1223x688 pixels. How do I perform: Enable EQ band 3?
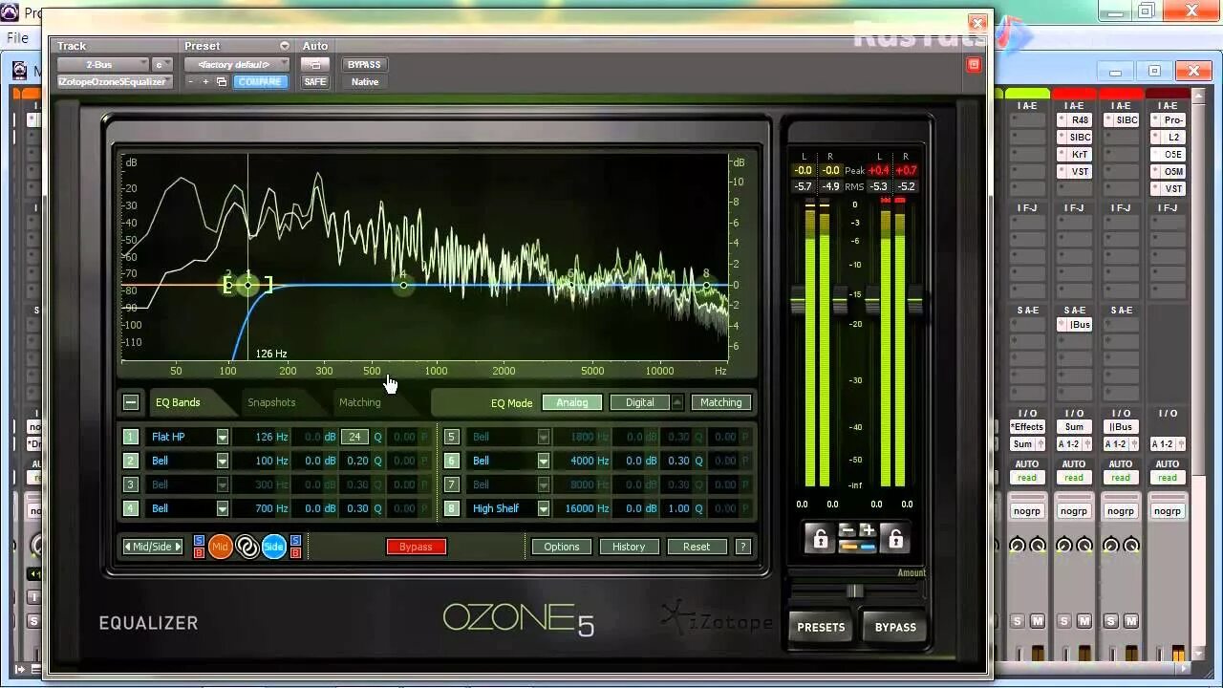131,484
